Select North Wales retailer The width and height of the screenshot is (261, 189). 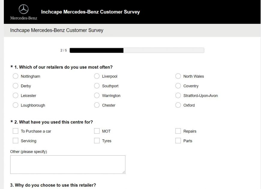178,76
